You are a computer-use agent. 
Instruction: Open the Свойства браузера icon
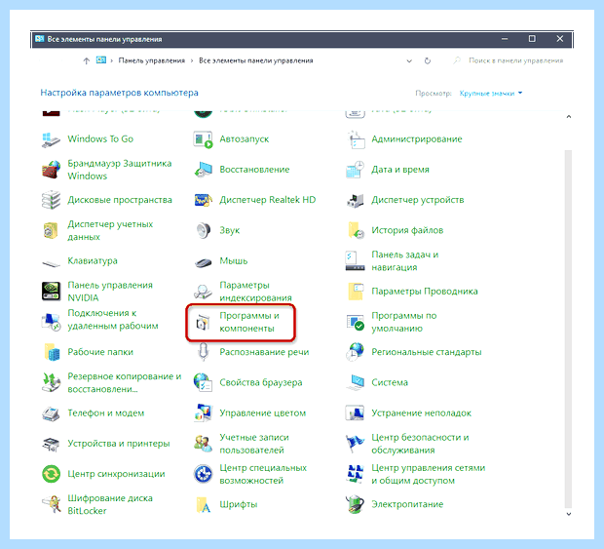pyautogui.click(x=203, y=382)
